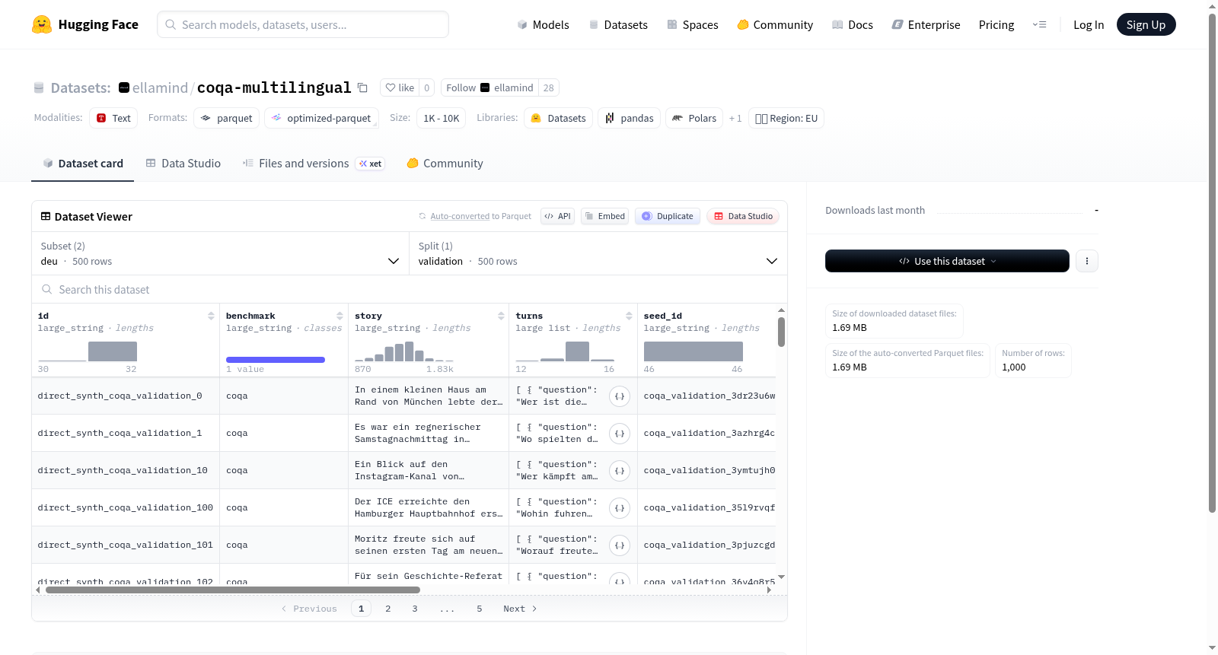Go to the ellamind organization page
The image size is (1218, 655).
click(160, 87)
